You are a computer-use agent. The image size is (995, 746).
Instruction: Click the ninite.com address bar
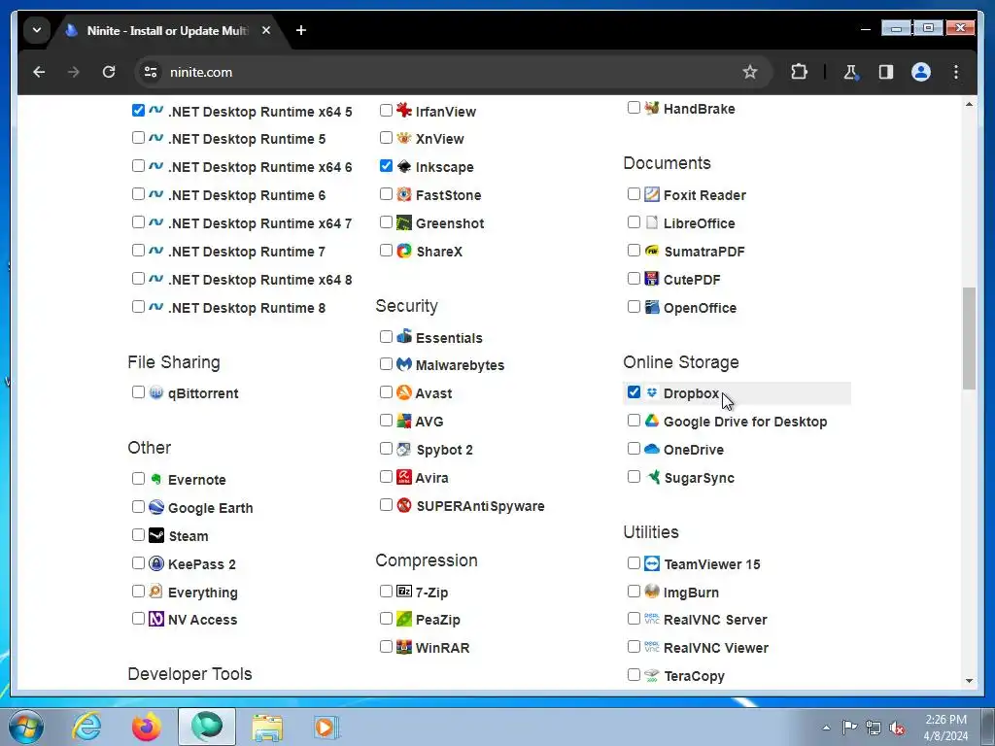tap(453, 72)
